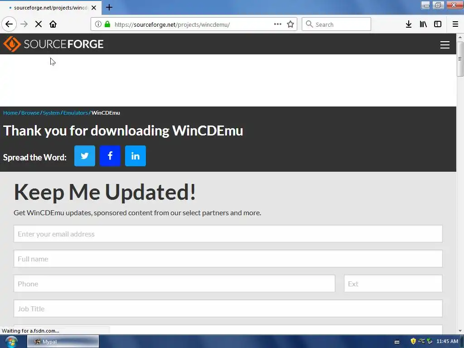Open the Library icon in toolbar
The width and height of the screenshot is (464, 348).
pos(423,24)
